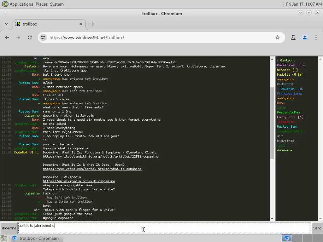Select bigweirdo in the user list
The image size is (323, 242).
coord(285,141)
